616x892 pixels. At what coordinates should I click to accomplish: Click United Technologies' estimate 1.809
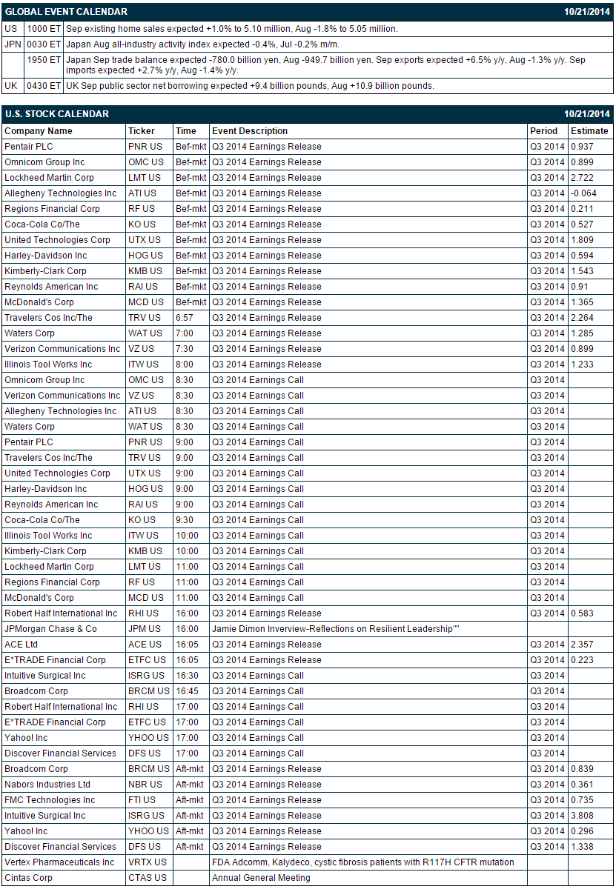point(582,240)
